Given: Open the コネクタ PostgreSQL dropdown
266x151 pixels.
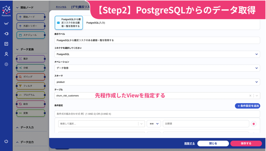Looking at the screenshot, I should pos(157,54).
